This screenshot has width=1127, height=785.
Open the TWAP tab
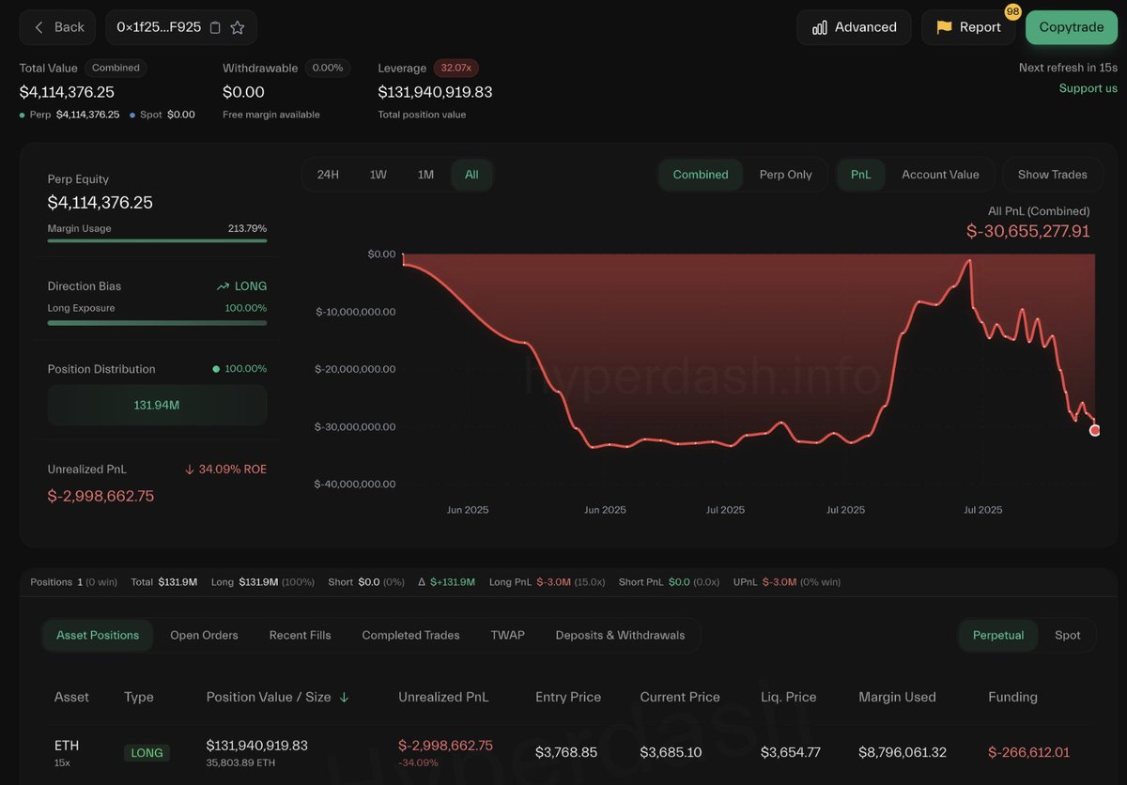[508, 635]
